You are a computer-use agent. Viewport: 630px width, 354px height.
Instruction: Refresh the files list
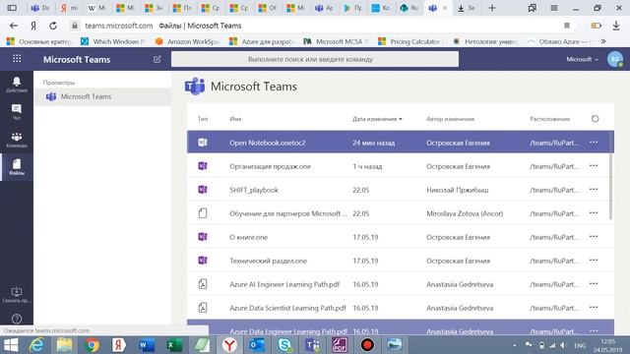[x=595, y=118]
